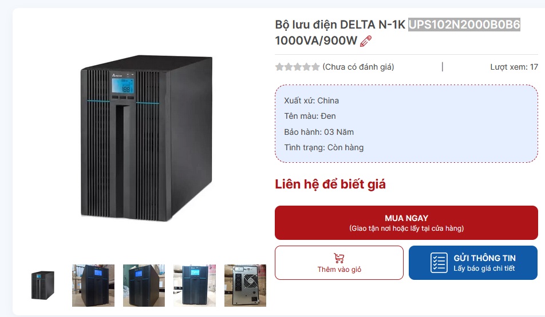The image size is (545, 317).
Task: Click the MUA NGAY buy button
Action: click(406, 223)
